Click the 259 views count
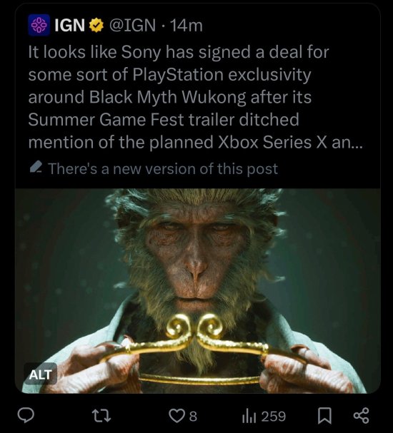 point(274,416)
